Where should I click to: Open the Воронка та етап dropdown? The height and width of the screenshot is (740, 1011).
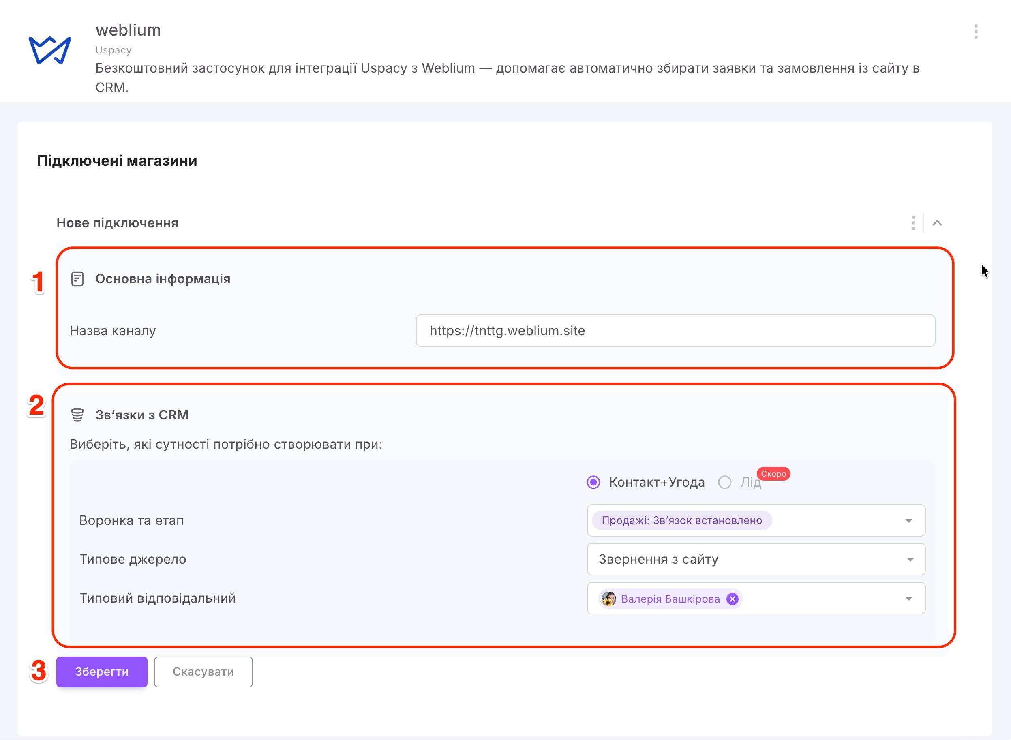(x=756, y=520)
